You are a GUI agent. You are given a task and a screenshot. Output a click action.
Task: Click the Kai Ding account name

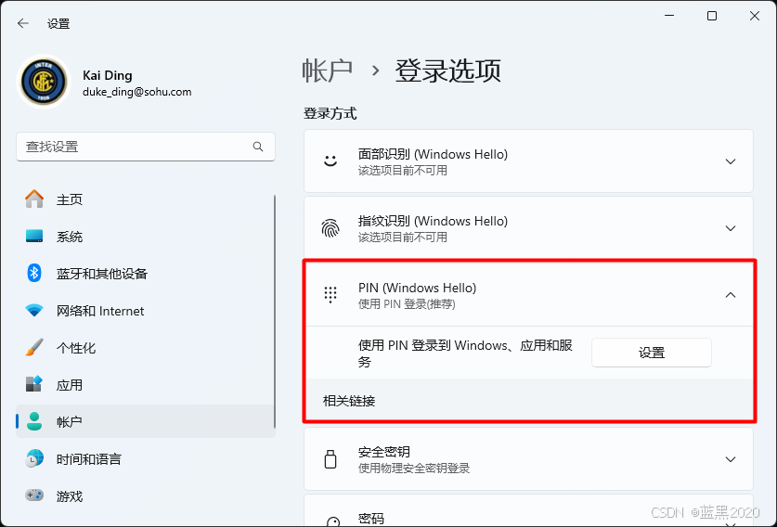click(108, 75)
